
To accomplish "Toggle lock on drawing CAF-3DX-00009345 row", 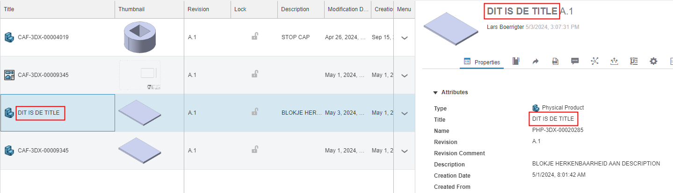I will coord(254,74).
